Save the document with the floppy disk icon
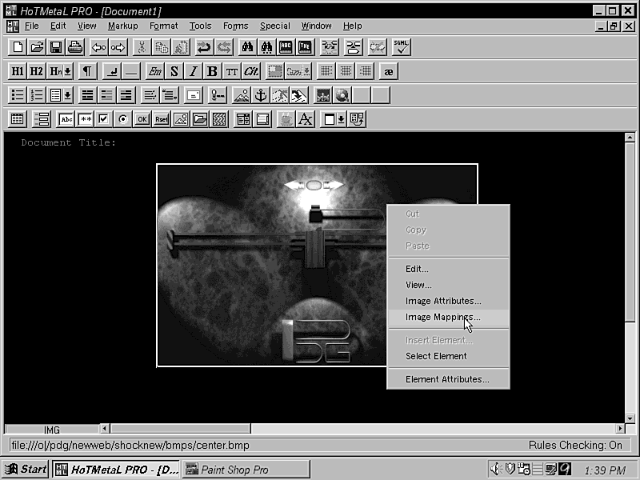This screenshot has height=480, width=640. click(56, 47)
